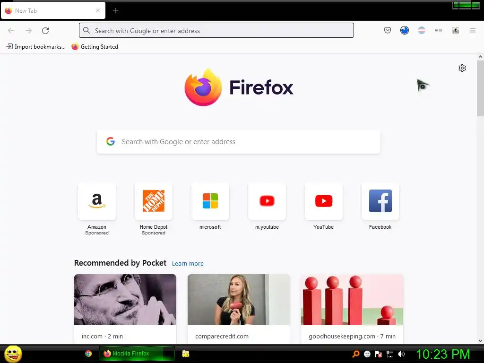The image size is (484, 363).
Task: Click the Import bookmarks bookmark item
Action: (x=36, y=47)
